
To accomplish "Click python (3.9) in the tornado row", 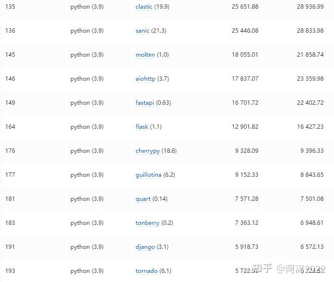I will click(87, 271).
